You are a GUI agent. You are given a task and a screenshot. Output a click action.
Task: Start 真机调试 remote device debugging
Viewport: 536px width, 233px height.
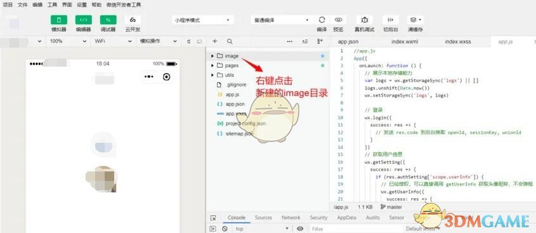tap(364, 20)
